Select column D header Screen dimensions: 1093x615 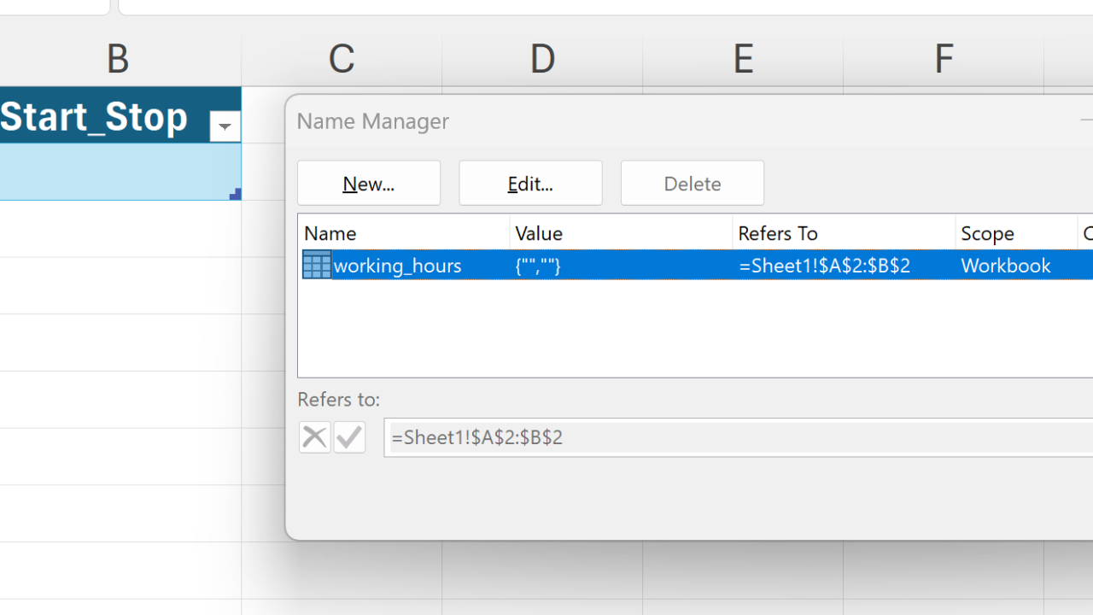point(542,60)
